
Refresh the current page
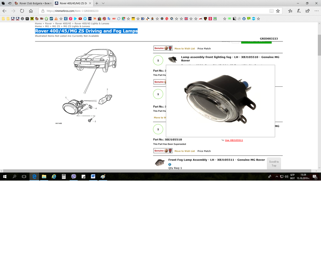[x=22, y=11]
